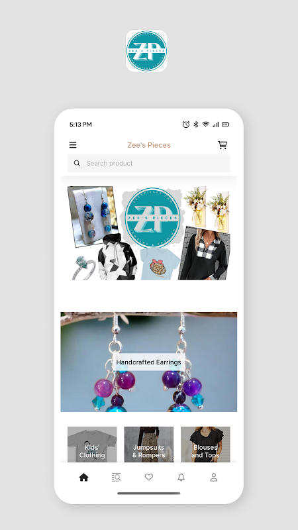Viewport: 298px width, 530px height.
Task: Tap the black plaid top photo
Action: point(205,254)
